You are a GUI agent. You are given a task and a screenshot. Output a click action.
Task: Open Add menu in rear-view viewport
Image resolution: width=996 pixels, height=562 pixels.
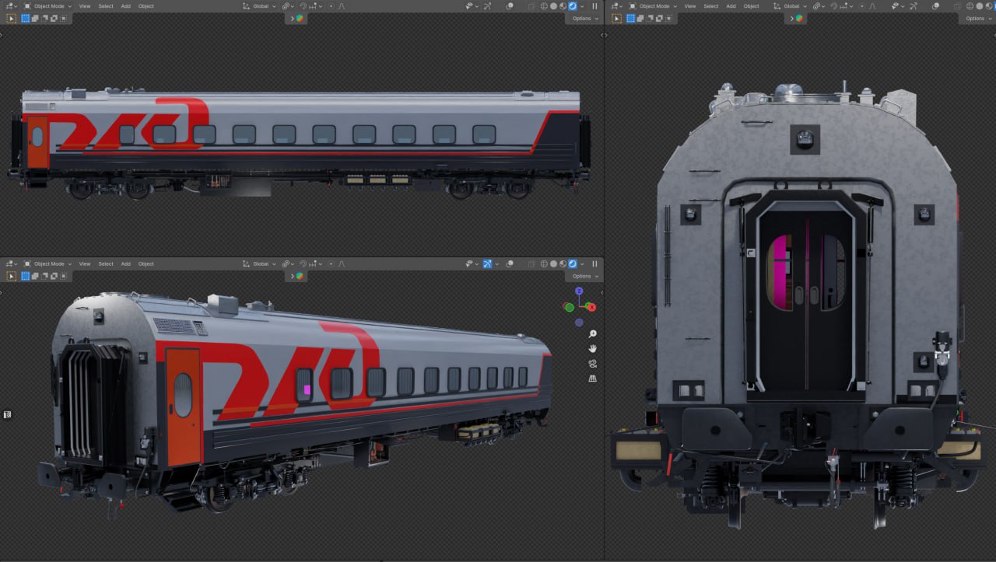click(731, 6)
